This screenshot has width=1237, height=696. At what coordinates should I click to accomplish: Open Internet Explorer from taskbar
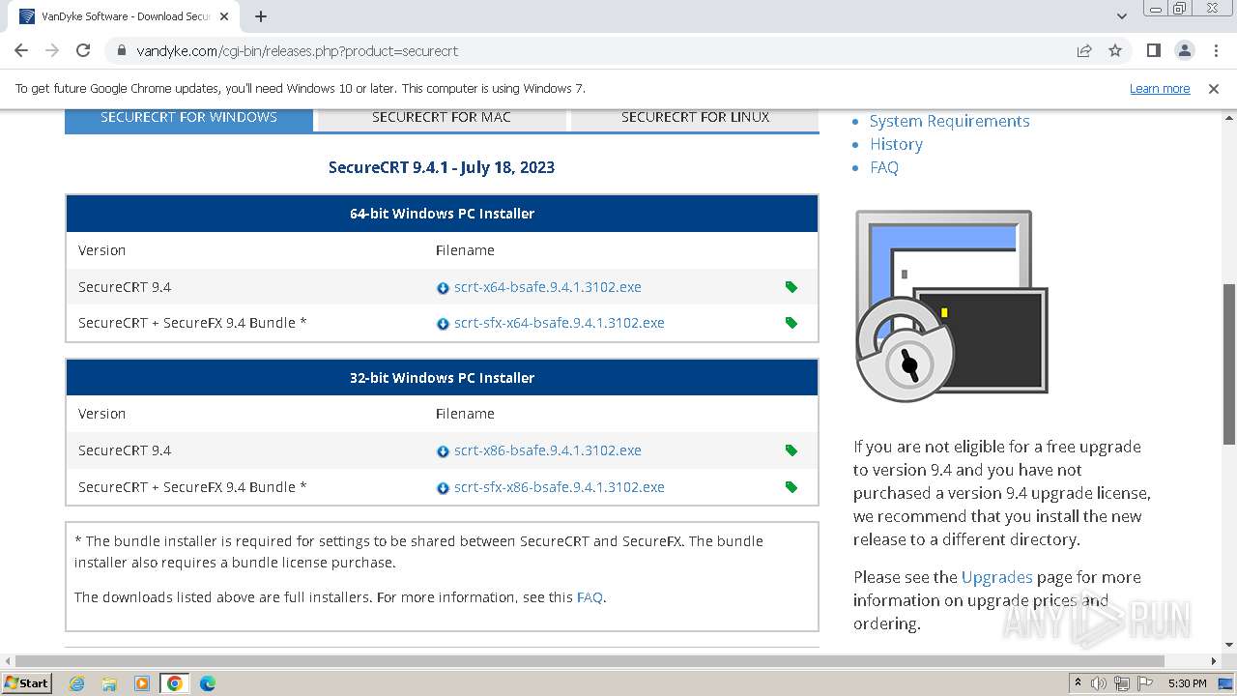[x=76, y=683]
